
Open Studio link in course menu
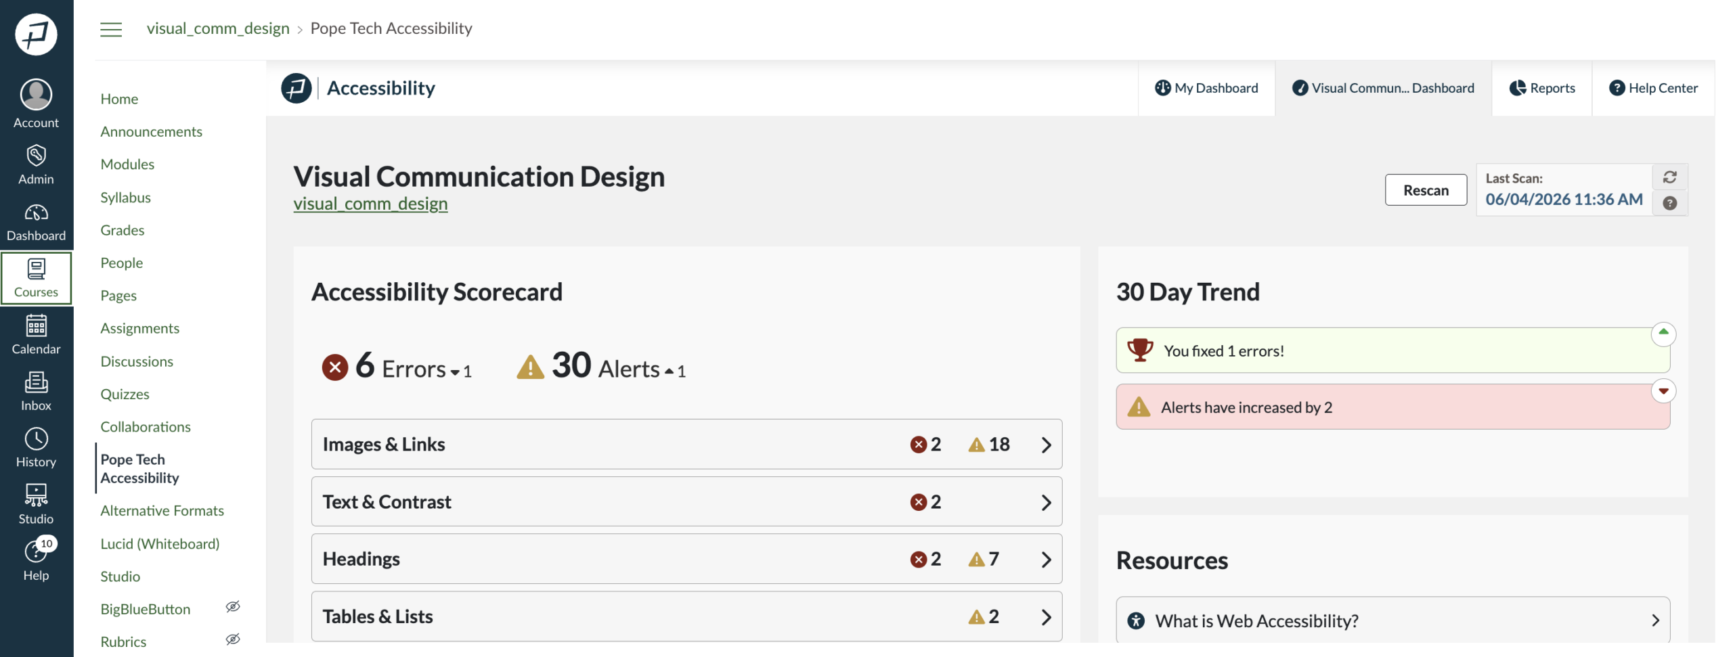[x=120, y=576]
